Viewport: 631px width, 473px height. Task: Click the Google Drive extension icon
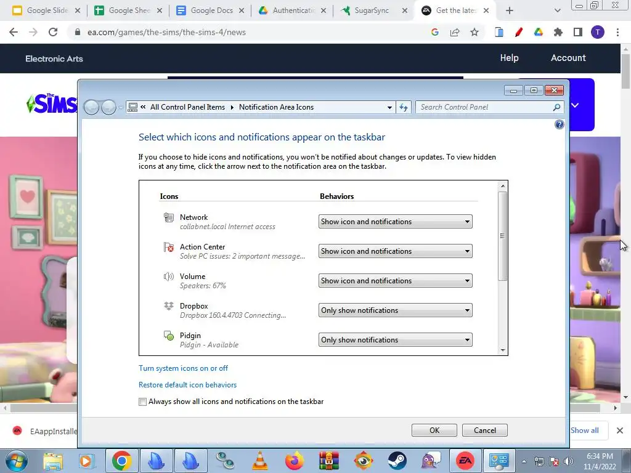pos(539,32)
